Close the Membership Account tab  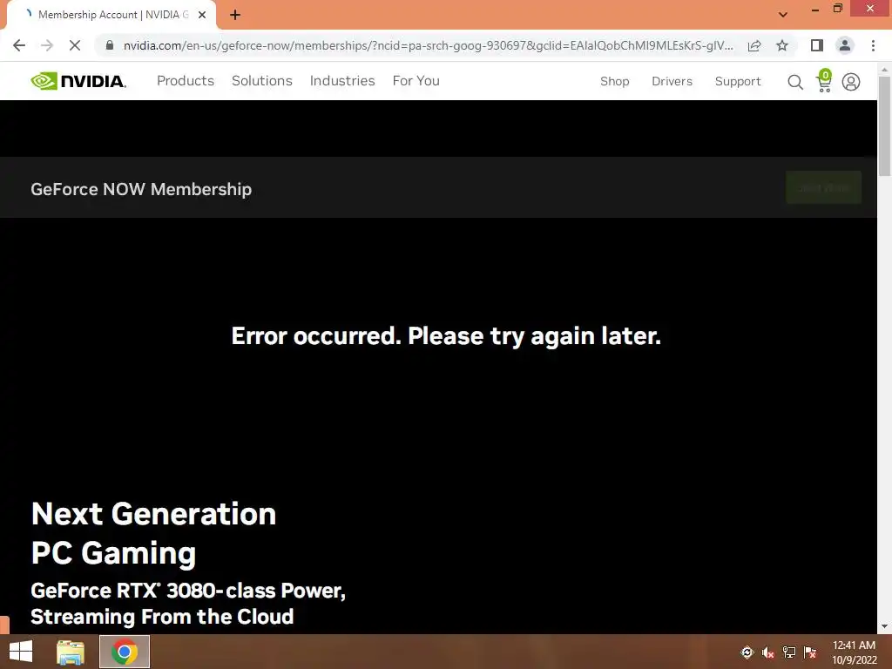pyautogui.click(x=202, y=16)
